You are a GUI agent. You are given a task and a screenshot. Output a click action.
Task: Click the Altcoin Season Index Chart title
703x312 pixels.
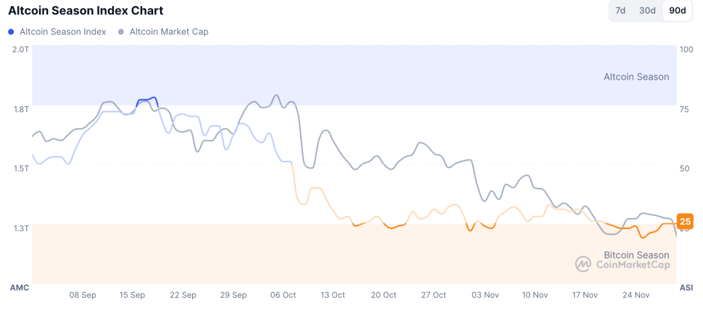(x=85, y=11)
